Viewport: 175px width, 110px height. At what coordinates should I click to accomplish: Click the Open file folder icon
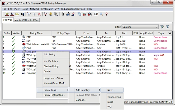[17, 14]
